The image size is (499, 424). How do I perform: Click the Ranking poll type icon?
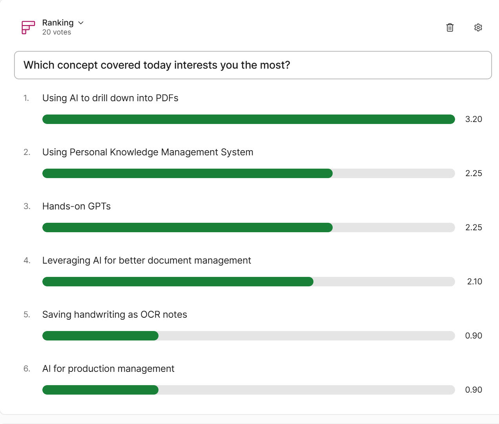[28, 27]
